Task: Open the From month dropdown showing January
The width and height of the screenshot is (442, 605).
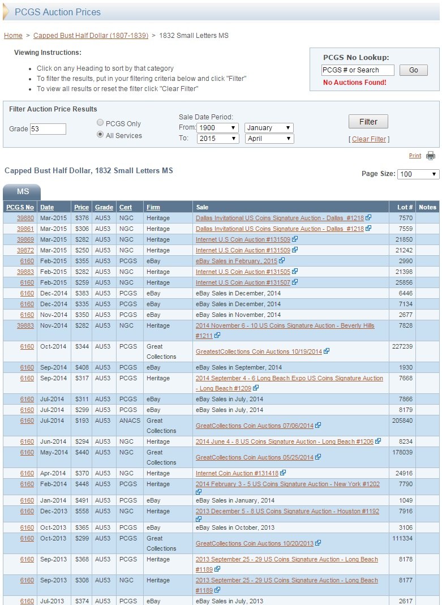Action: click(269, 128)
